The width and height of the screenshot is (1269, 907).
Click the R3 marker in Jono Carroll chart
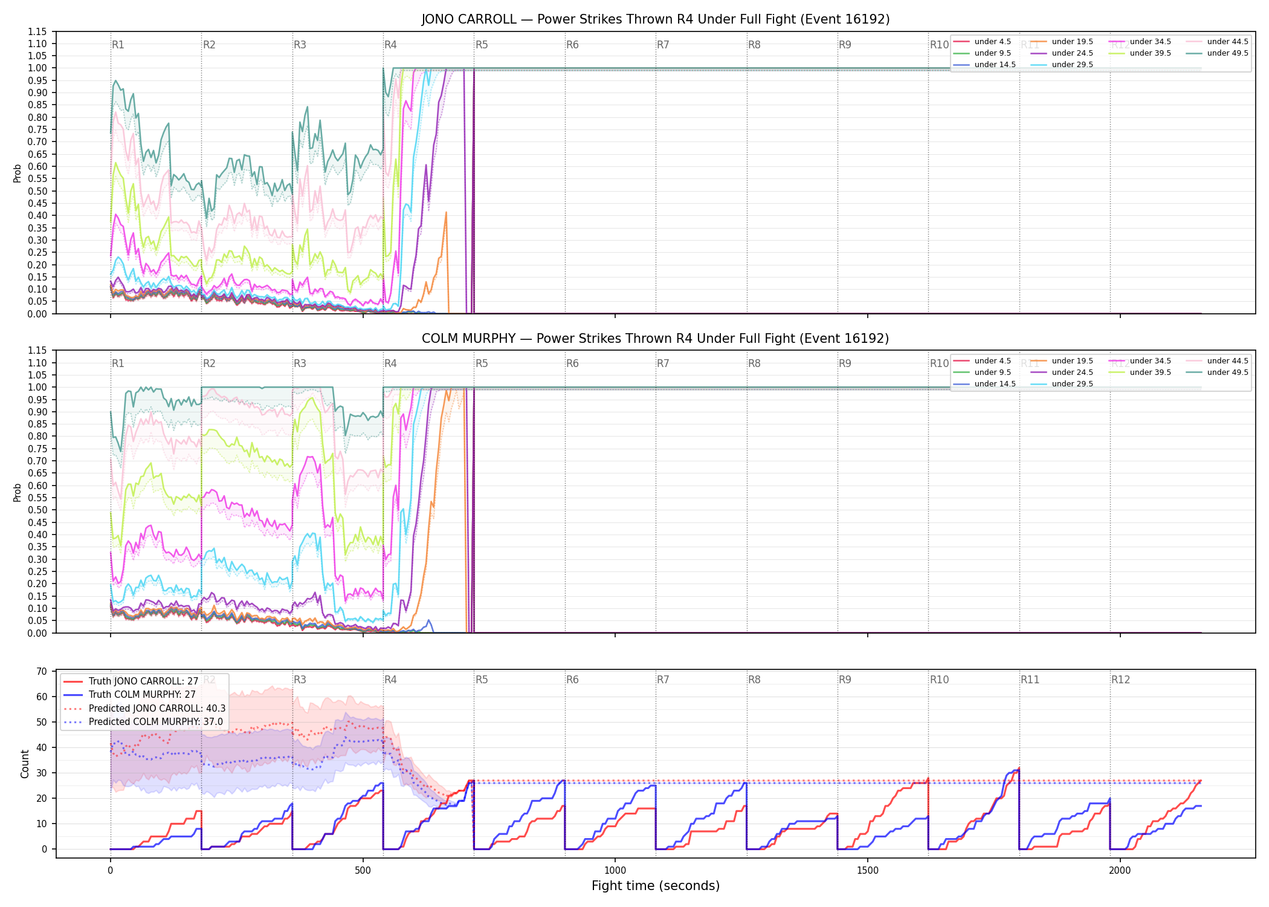tap(300, 45)
